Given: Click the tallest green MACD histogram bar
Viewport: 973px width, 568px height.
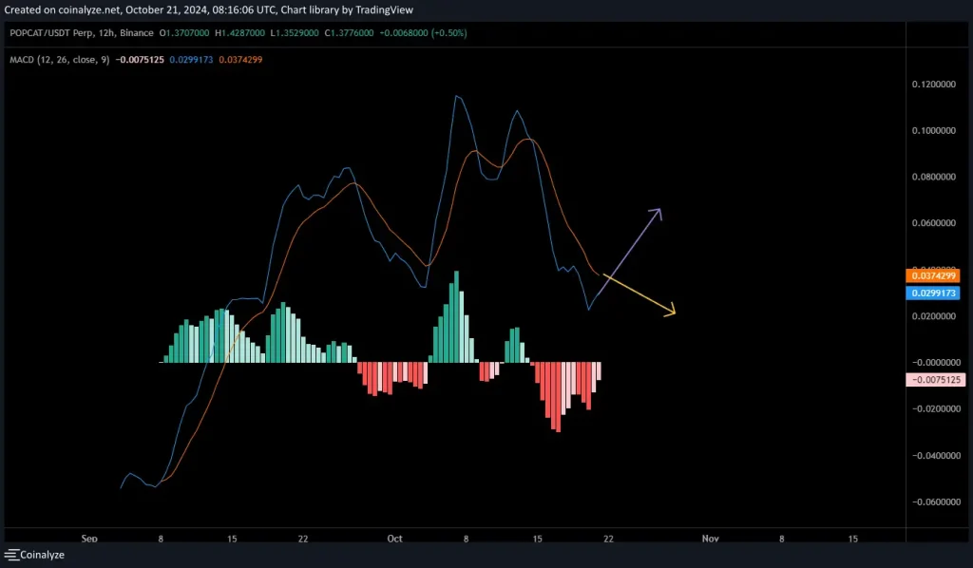Looking at the screenshot, I should point(455,313).
